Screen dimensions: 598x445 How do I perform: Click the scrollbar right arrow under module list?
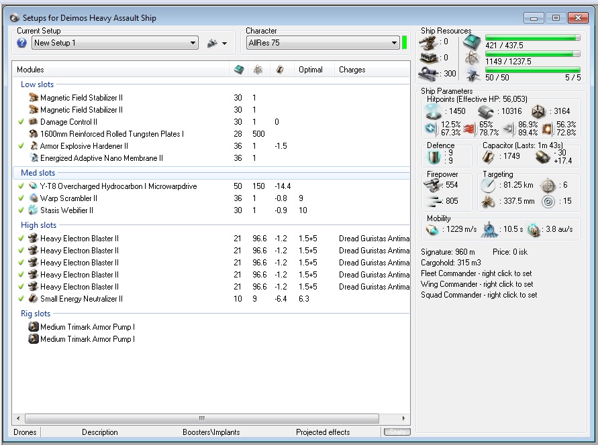[404, 418]
